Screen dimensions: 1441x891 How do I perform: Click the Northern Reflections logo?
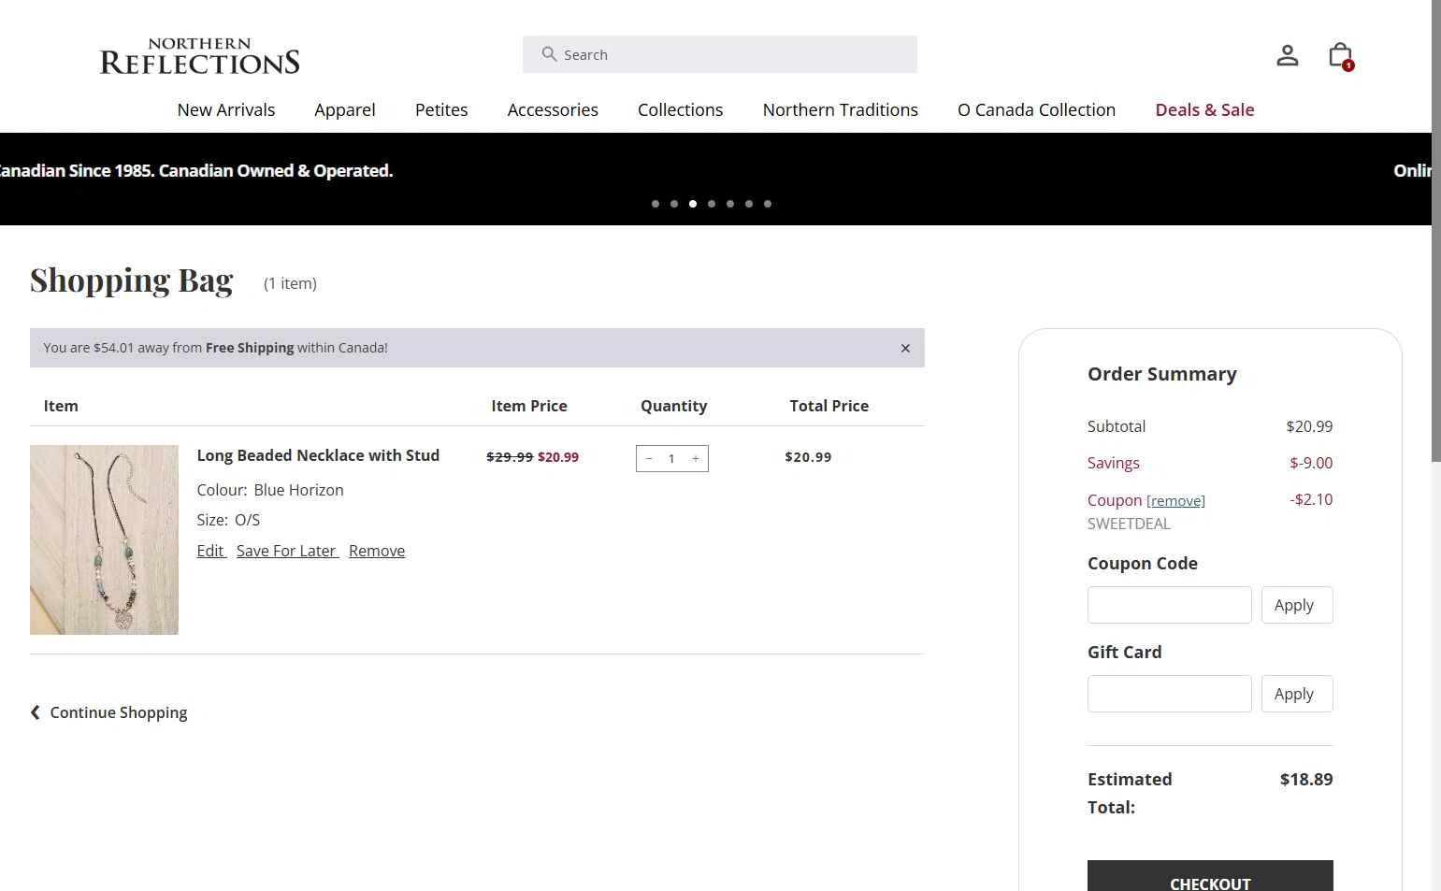[200, 56]
